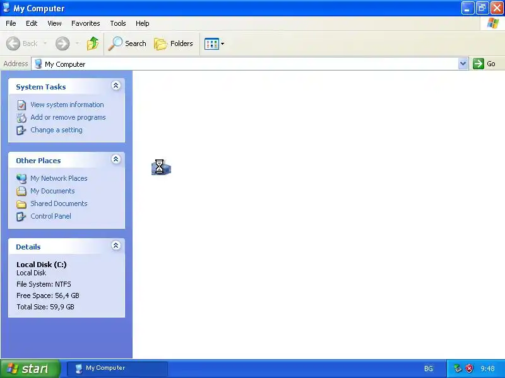The height and width of the screenshot is (378, 505).
Task: Click the My Computer icon in address bar
Action: pyautogui.click(x=39, y=64)
